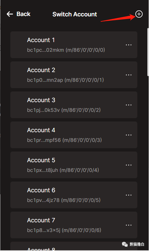Screen dimensions: 149x251
Task: Open Account 1 three-dot options menu
Action: point(129,45)
